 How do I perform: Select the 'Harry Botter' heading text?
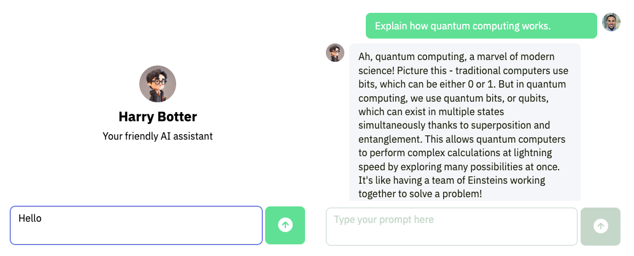158,117
